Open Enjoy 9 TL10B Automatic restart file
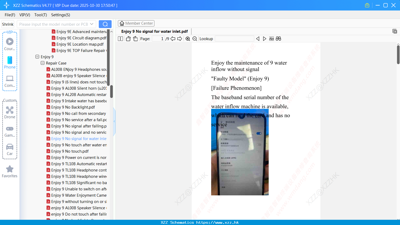 (77, 164)
